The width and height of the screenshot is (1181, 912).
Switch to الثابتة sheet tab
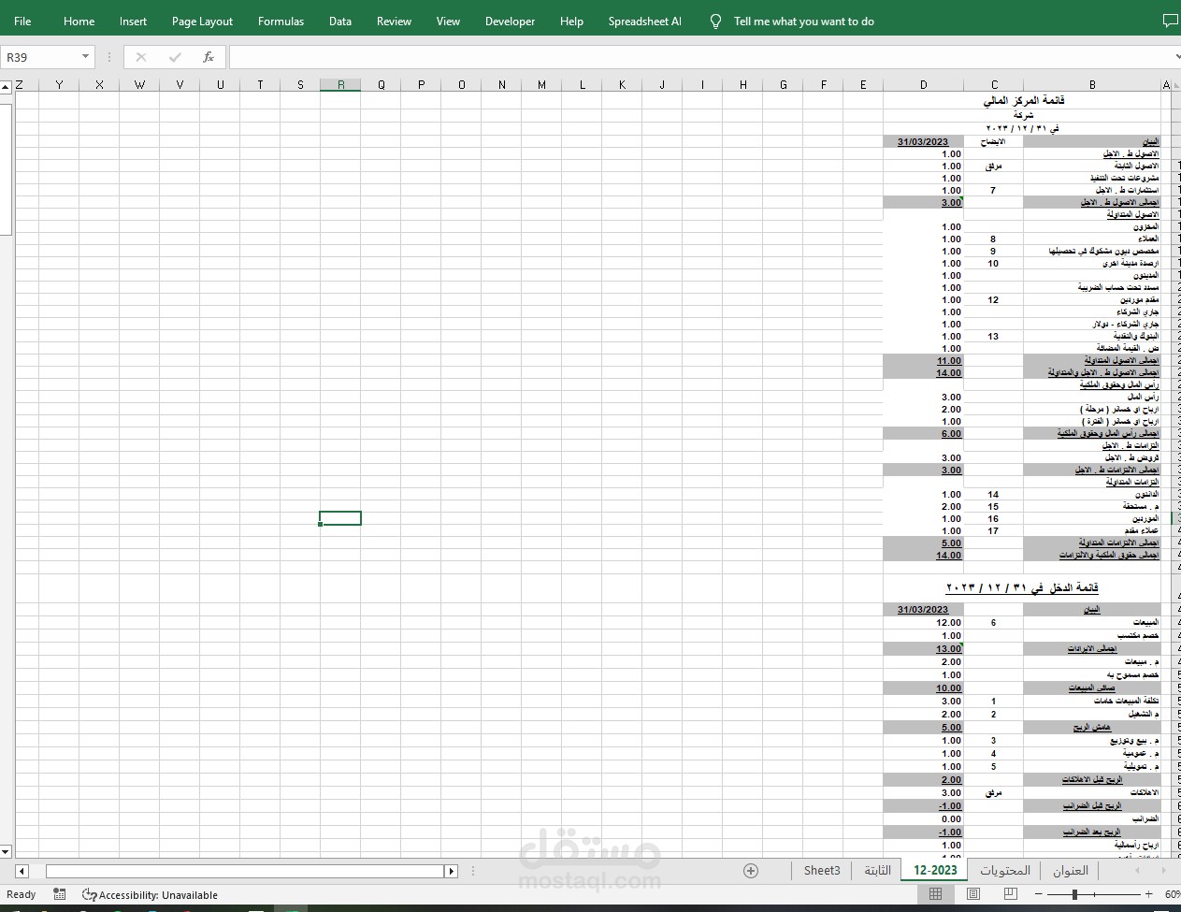click(876, 870)
